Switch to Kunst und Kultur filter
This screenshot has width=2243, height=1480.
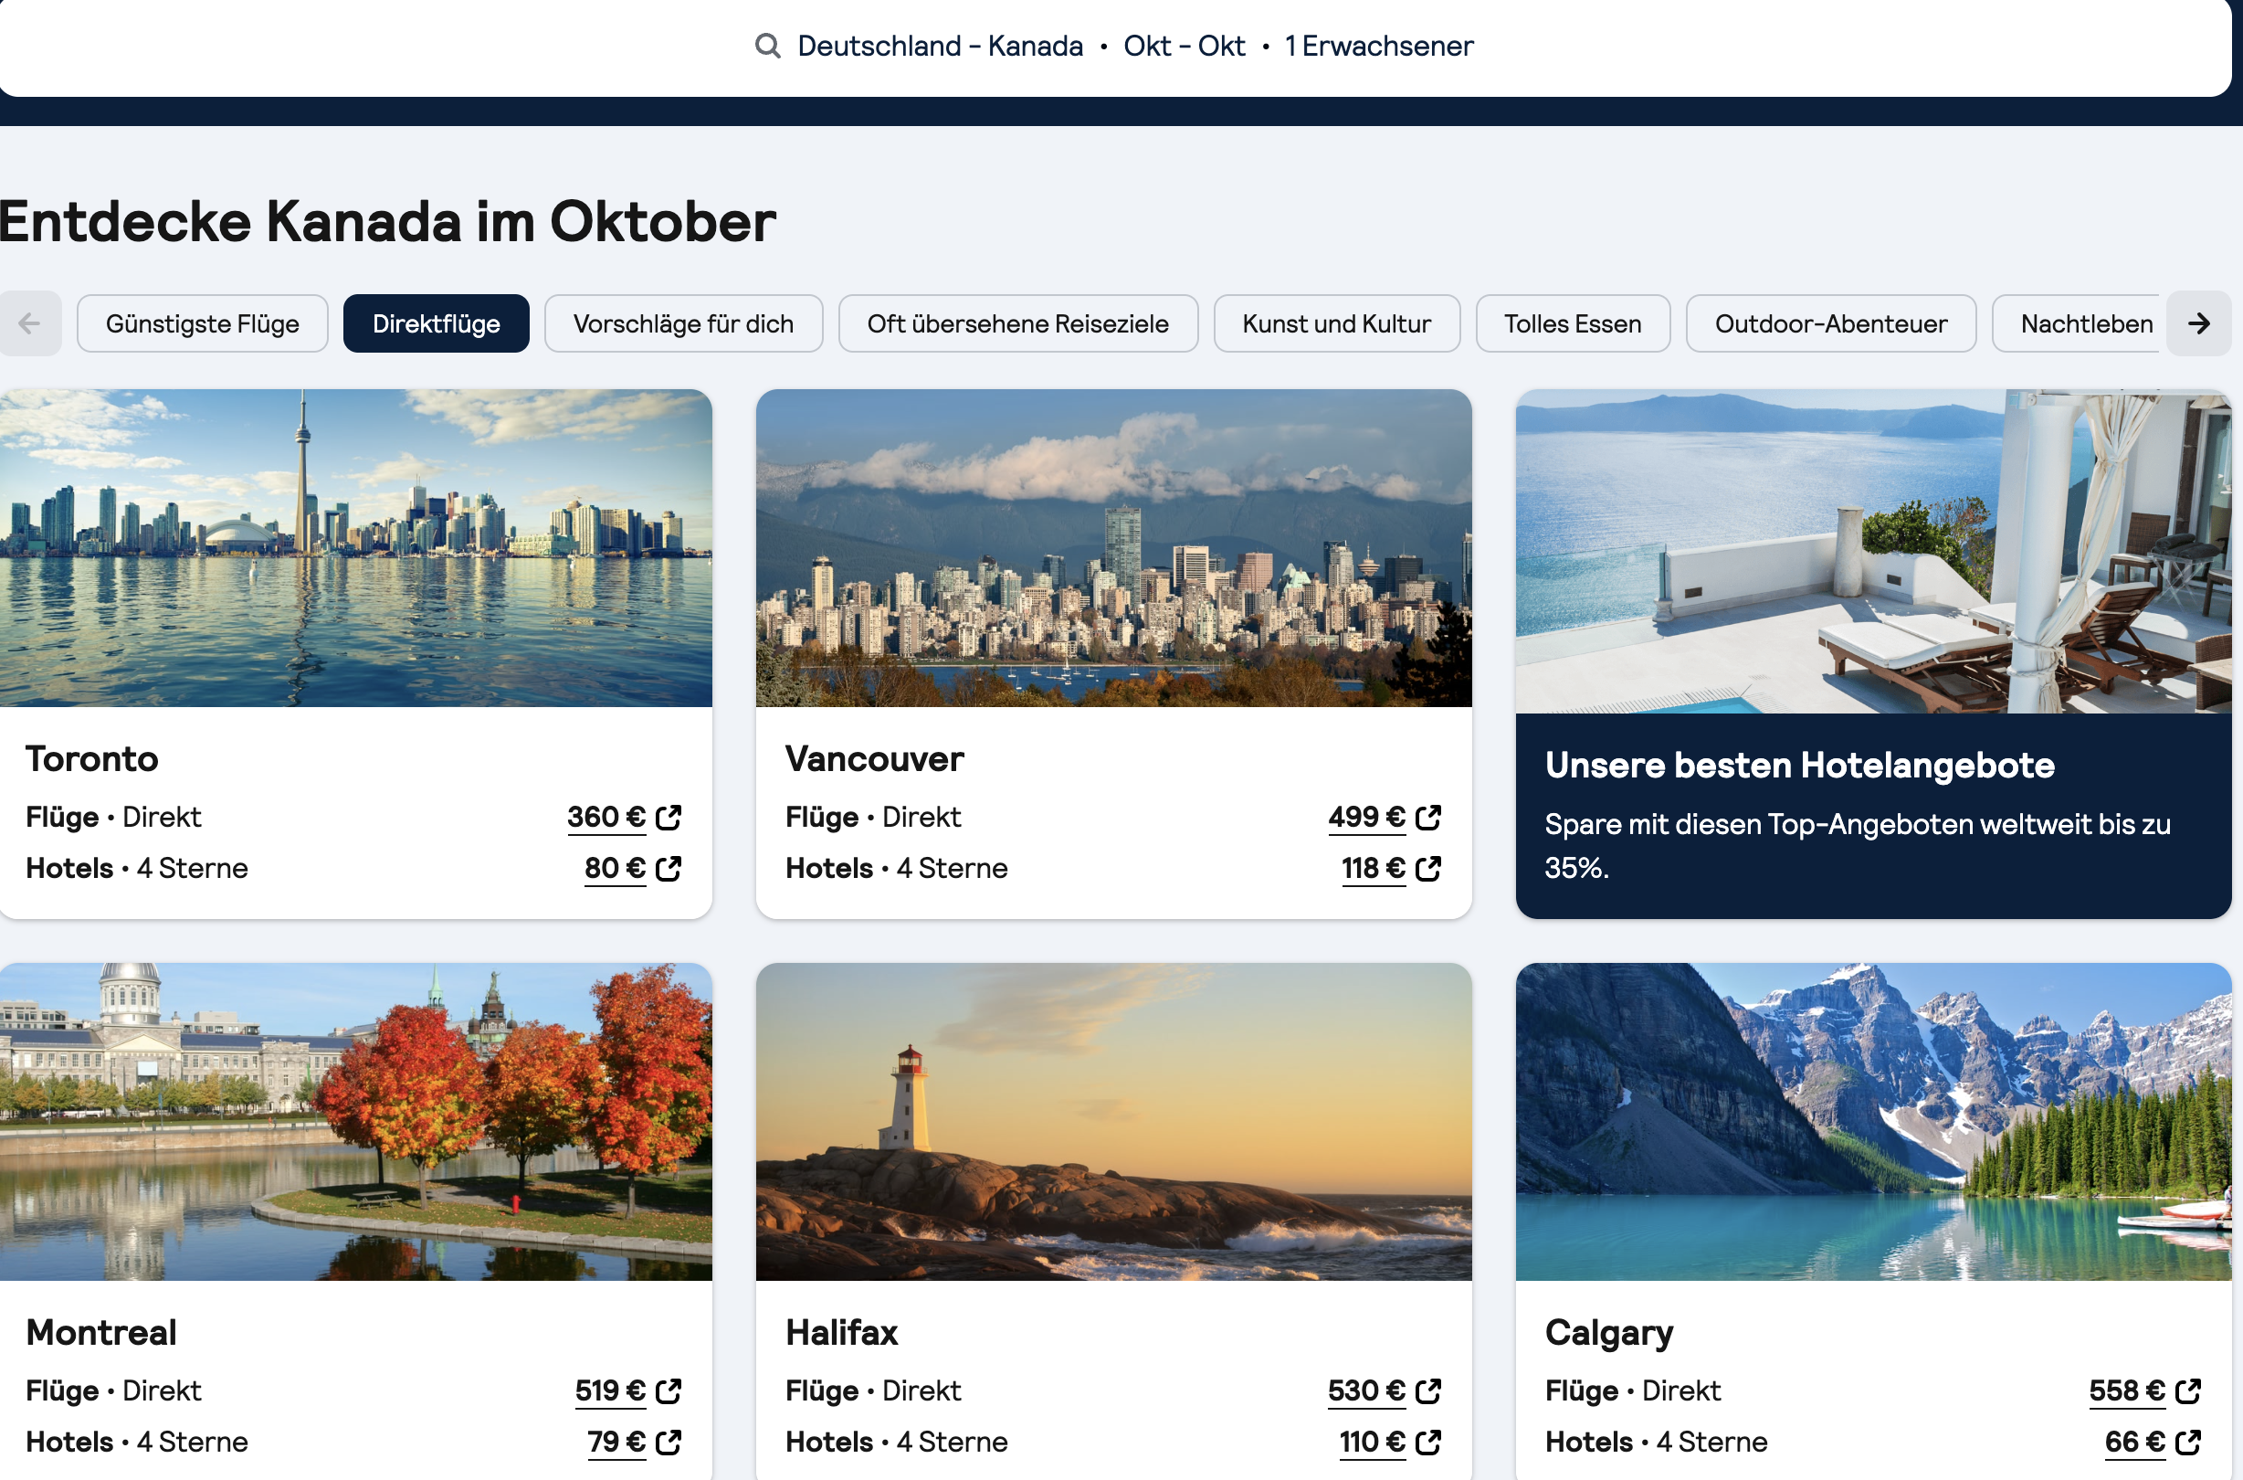[x=1335, y=323]
